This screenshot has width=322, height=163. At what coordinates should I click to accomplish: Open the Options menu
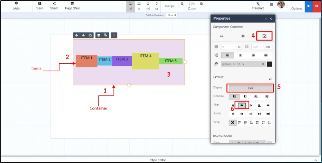coord(296,6)
